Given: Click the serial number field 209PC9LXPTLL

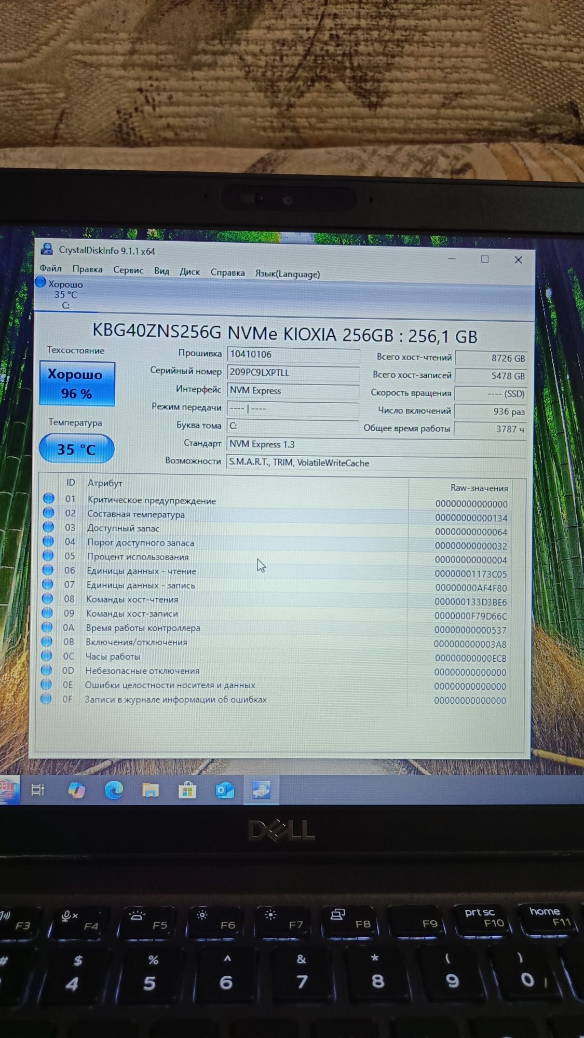Looking at the screenshot, I should 293,373.
